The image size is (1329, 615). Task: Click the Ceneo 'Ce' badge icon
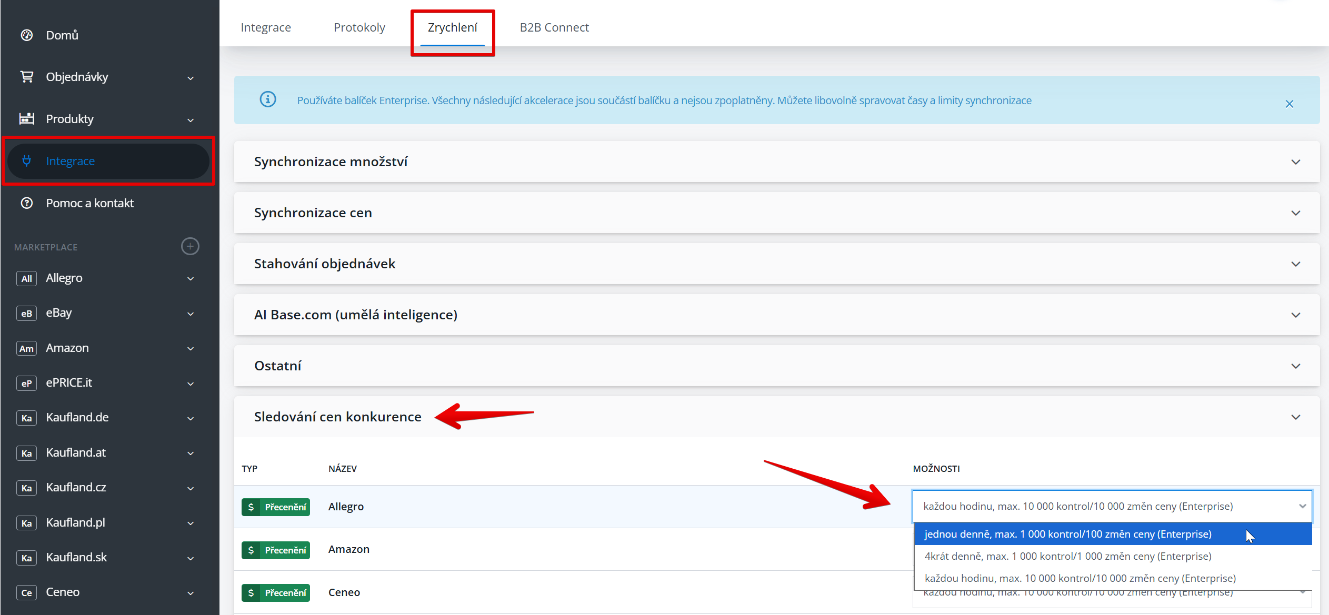coord(27,592)
